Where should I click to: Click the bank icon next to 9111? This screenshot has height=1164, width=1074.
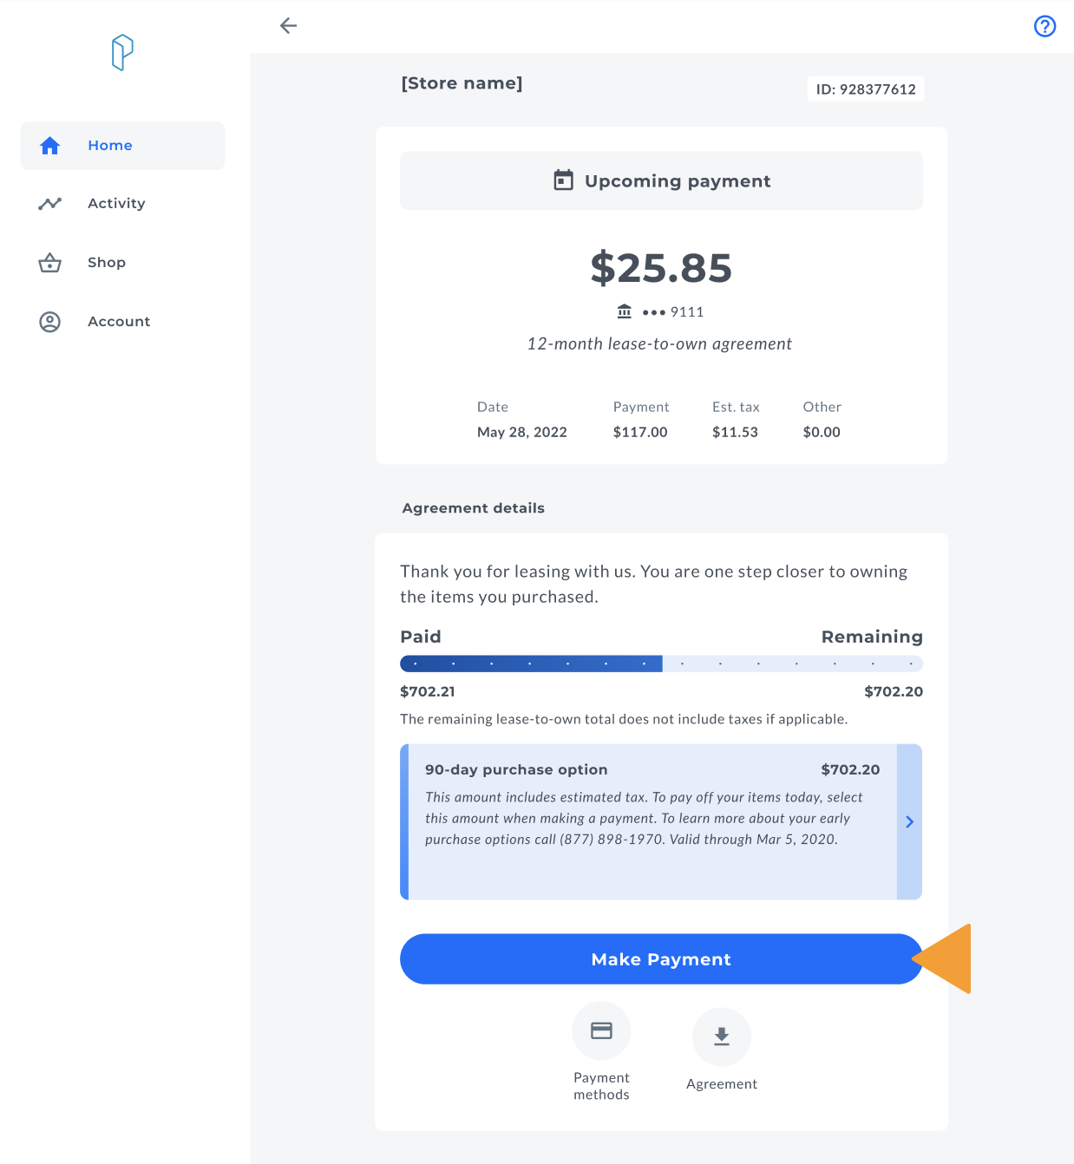(x=625, y=311)
